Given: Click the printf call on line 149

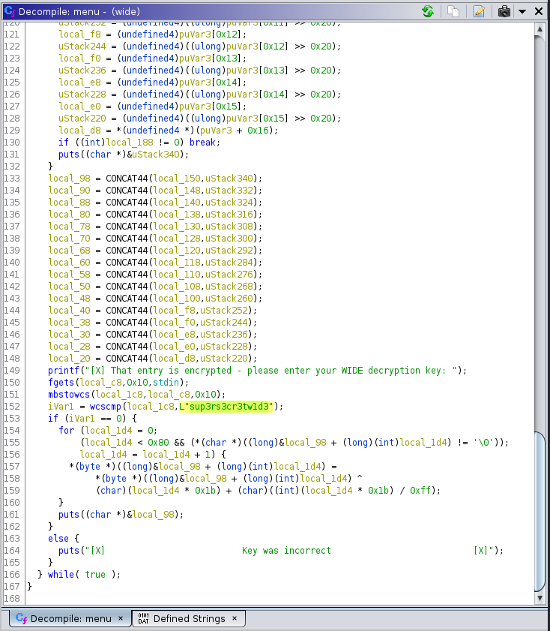Looking at the screenshot, I should pyautogui.click(x=64, y=371).
